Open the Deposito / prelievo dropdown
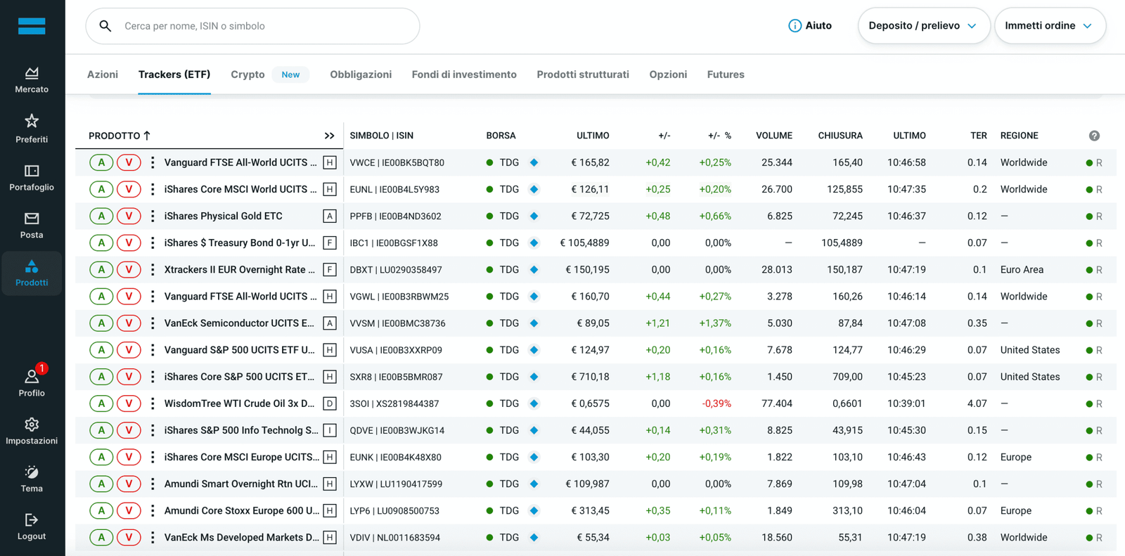This screenshot has height=556, width=1125. click(924, 26)
